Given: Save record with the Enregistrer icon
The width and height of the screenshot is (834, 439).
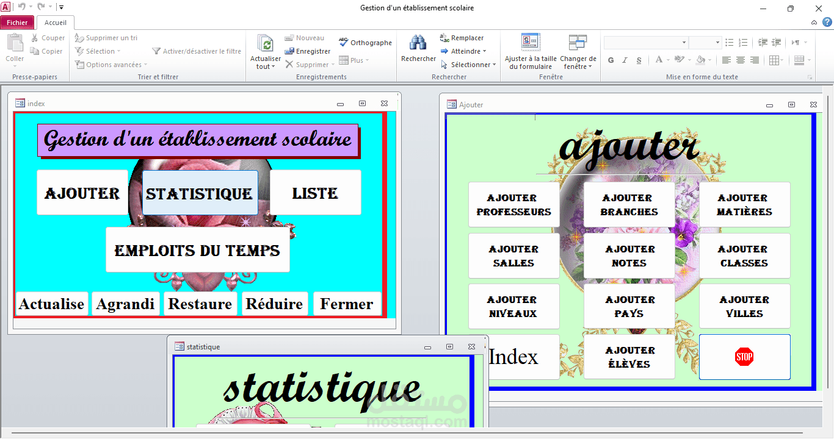Looking at the screenshot, I should click(x=289, y=51).
